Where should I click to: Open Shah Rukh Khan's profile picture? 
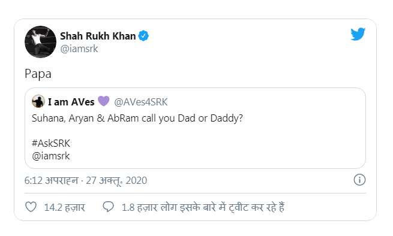[x=40, y=42]
